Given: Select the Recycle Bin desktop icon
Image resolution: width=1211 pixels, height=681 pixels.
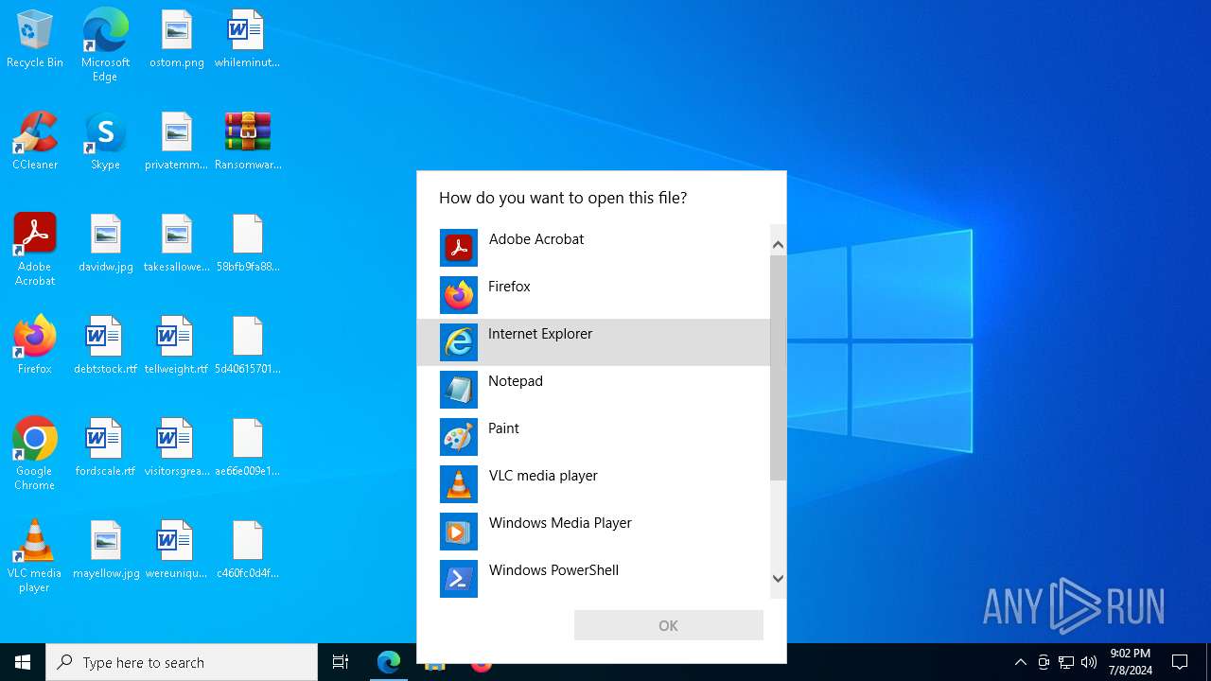Looking at the screenshot, I should tap(35, 40).
